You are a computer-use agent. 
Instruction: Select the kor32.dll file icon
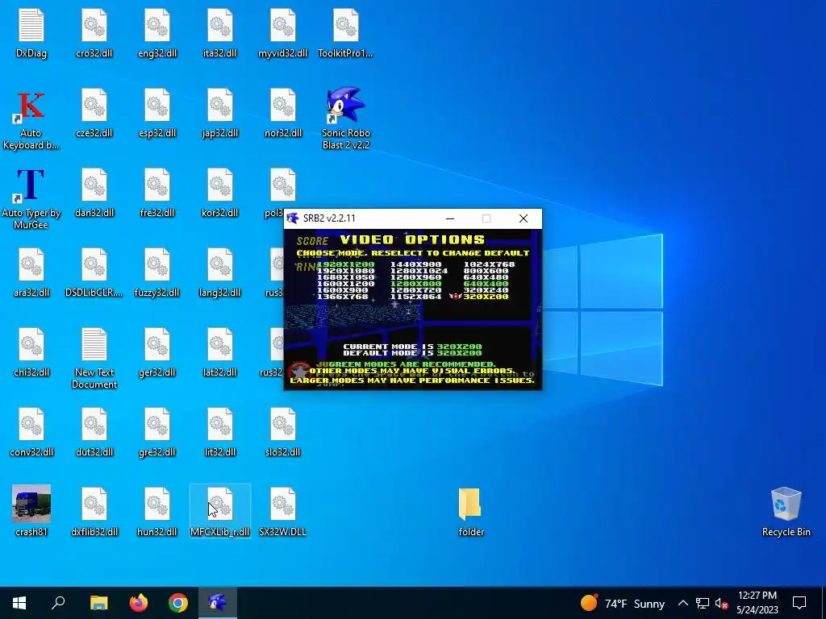point(219,185)
